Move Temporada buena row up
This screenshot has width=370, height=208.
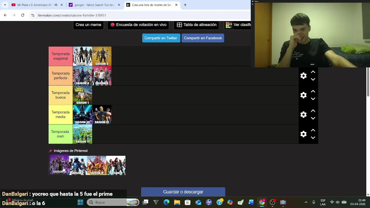point(313,91)
